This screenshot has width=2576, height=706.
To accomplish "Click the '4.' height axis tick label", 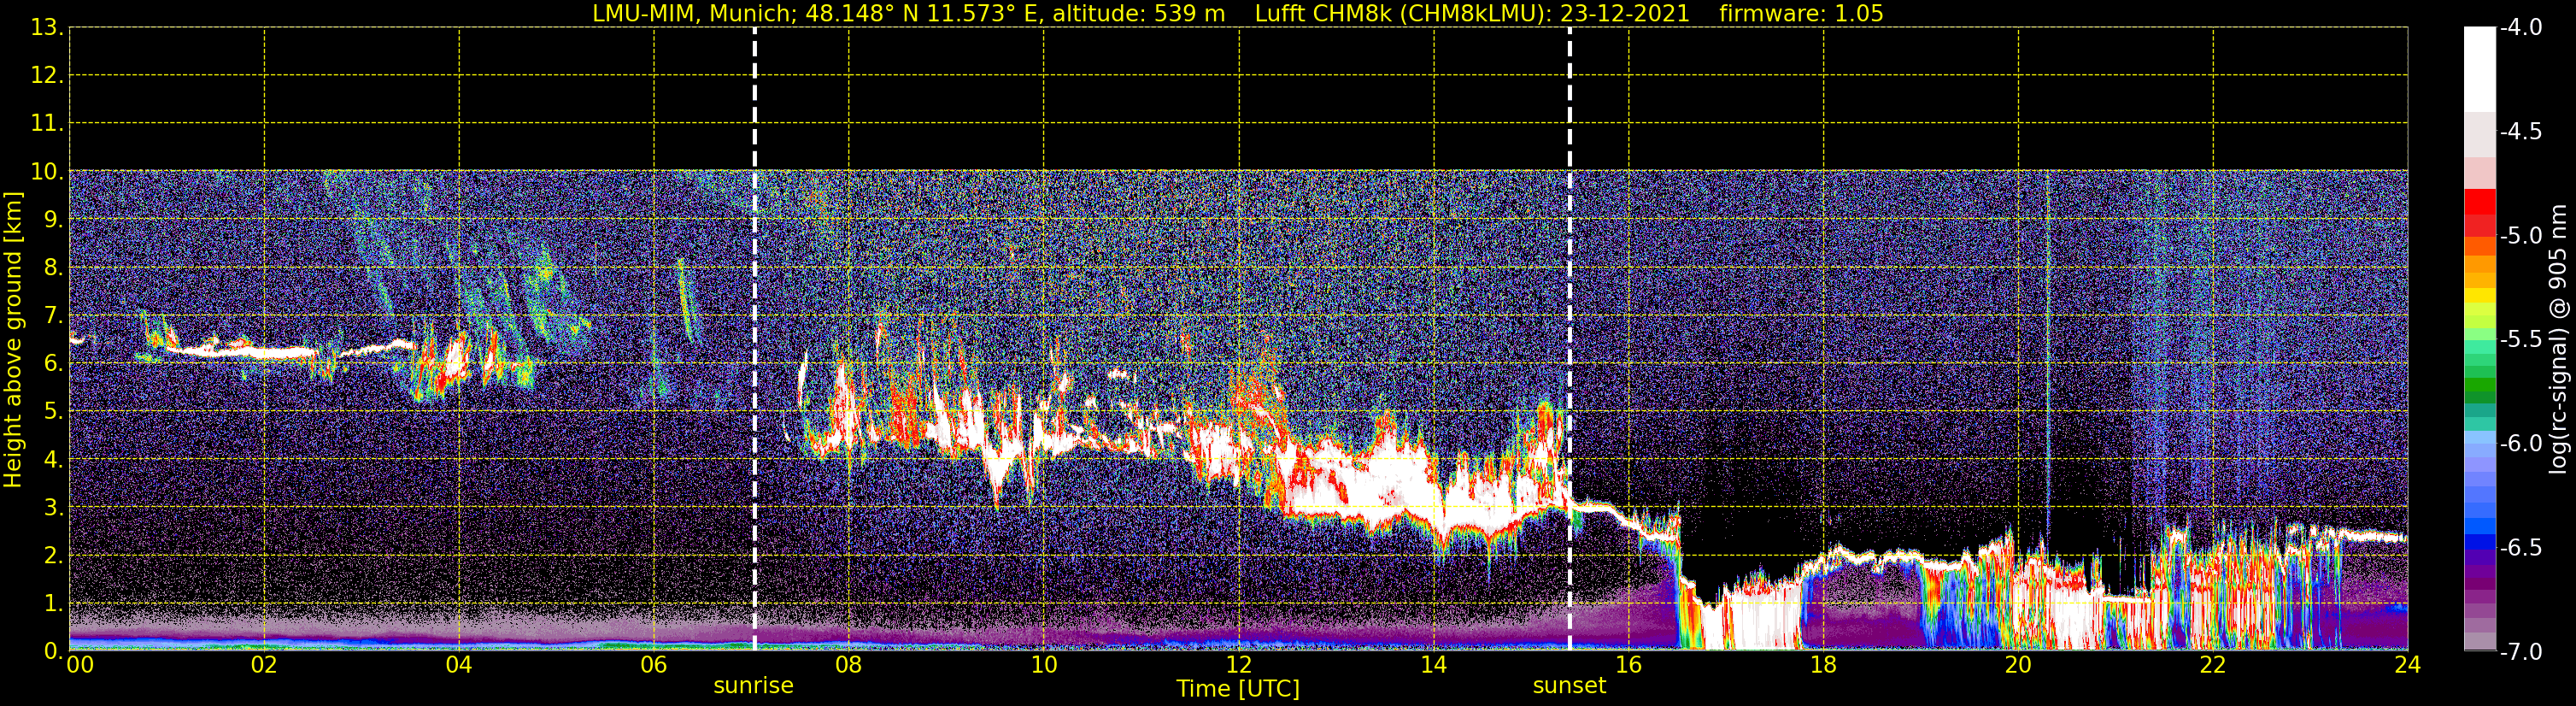I will 53,460.
